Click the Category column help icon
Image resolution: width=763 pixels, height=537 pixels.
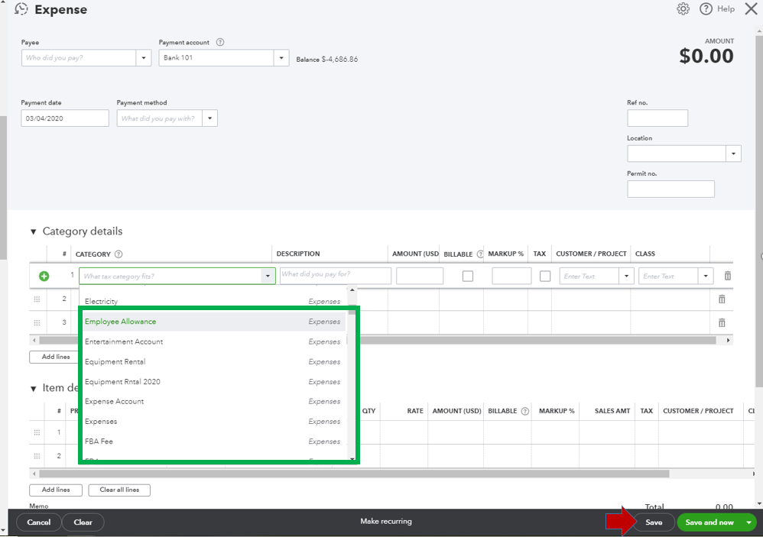coord(119,254)
